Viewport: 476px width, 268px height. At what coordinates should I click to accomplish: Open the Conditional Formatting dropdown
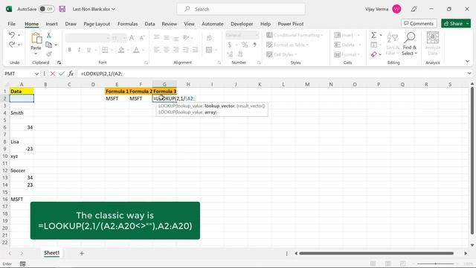click(295, 35)
